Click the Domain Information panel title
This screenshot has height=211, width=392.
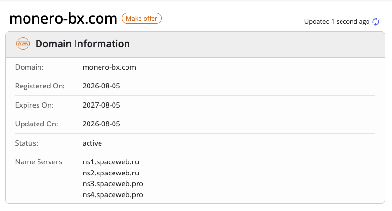(x=83, y=44)
